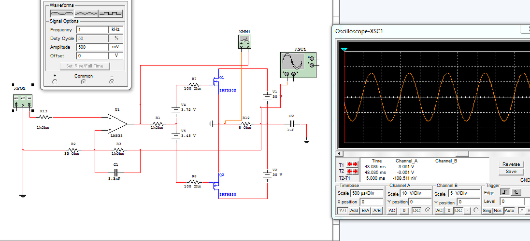This screenshot has height=241, width=530.
Task: Choose rising edge trigger icon
Action: pos(506,192)
